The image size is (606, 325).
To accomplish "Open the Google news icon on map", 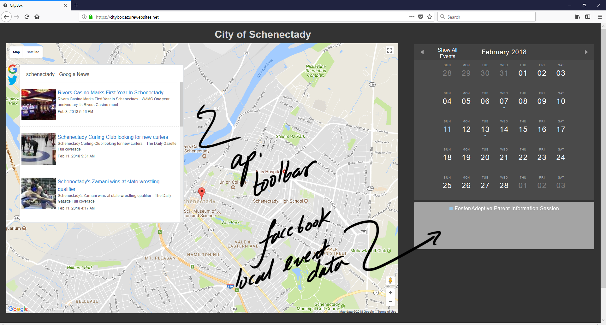I will tap(13, 69).
